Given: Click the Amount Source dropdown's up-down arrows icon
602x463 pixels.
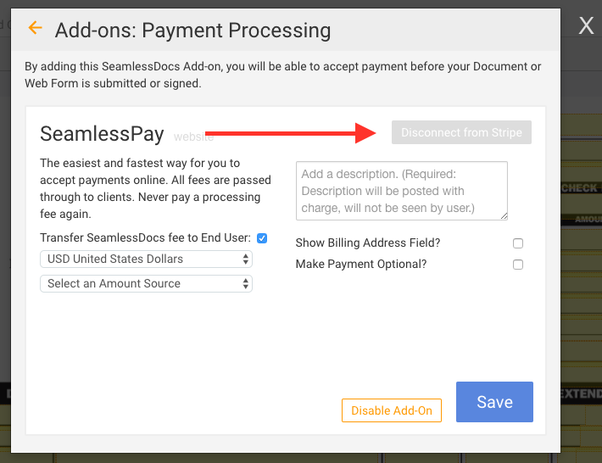Looking at the screenshot, I should tap(245, 284).
